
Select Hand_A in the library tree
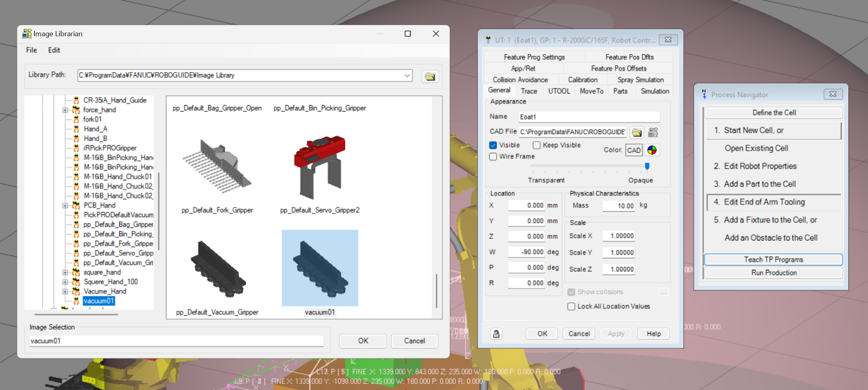(x=95, y=129)
